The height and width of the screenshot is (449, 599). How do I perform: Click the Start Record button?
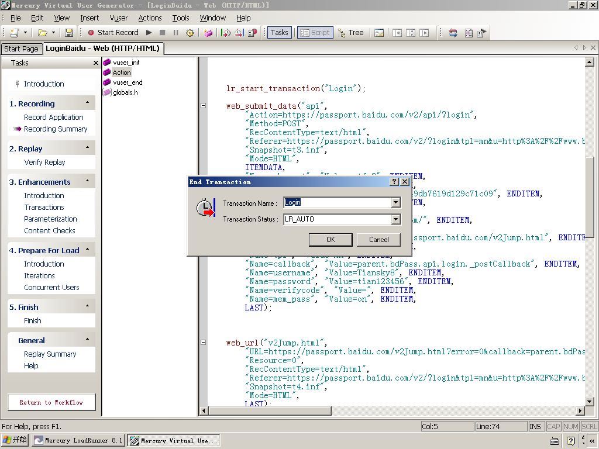click(113, 33)
